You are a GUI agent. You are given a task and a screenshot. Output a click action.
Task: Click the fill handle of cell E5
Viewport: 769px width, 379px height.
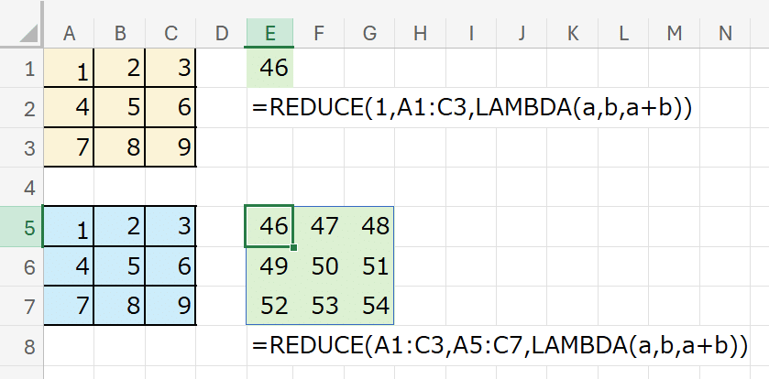point(293,247)
